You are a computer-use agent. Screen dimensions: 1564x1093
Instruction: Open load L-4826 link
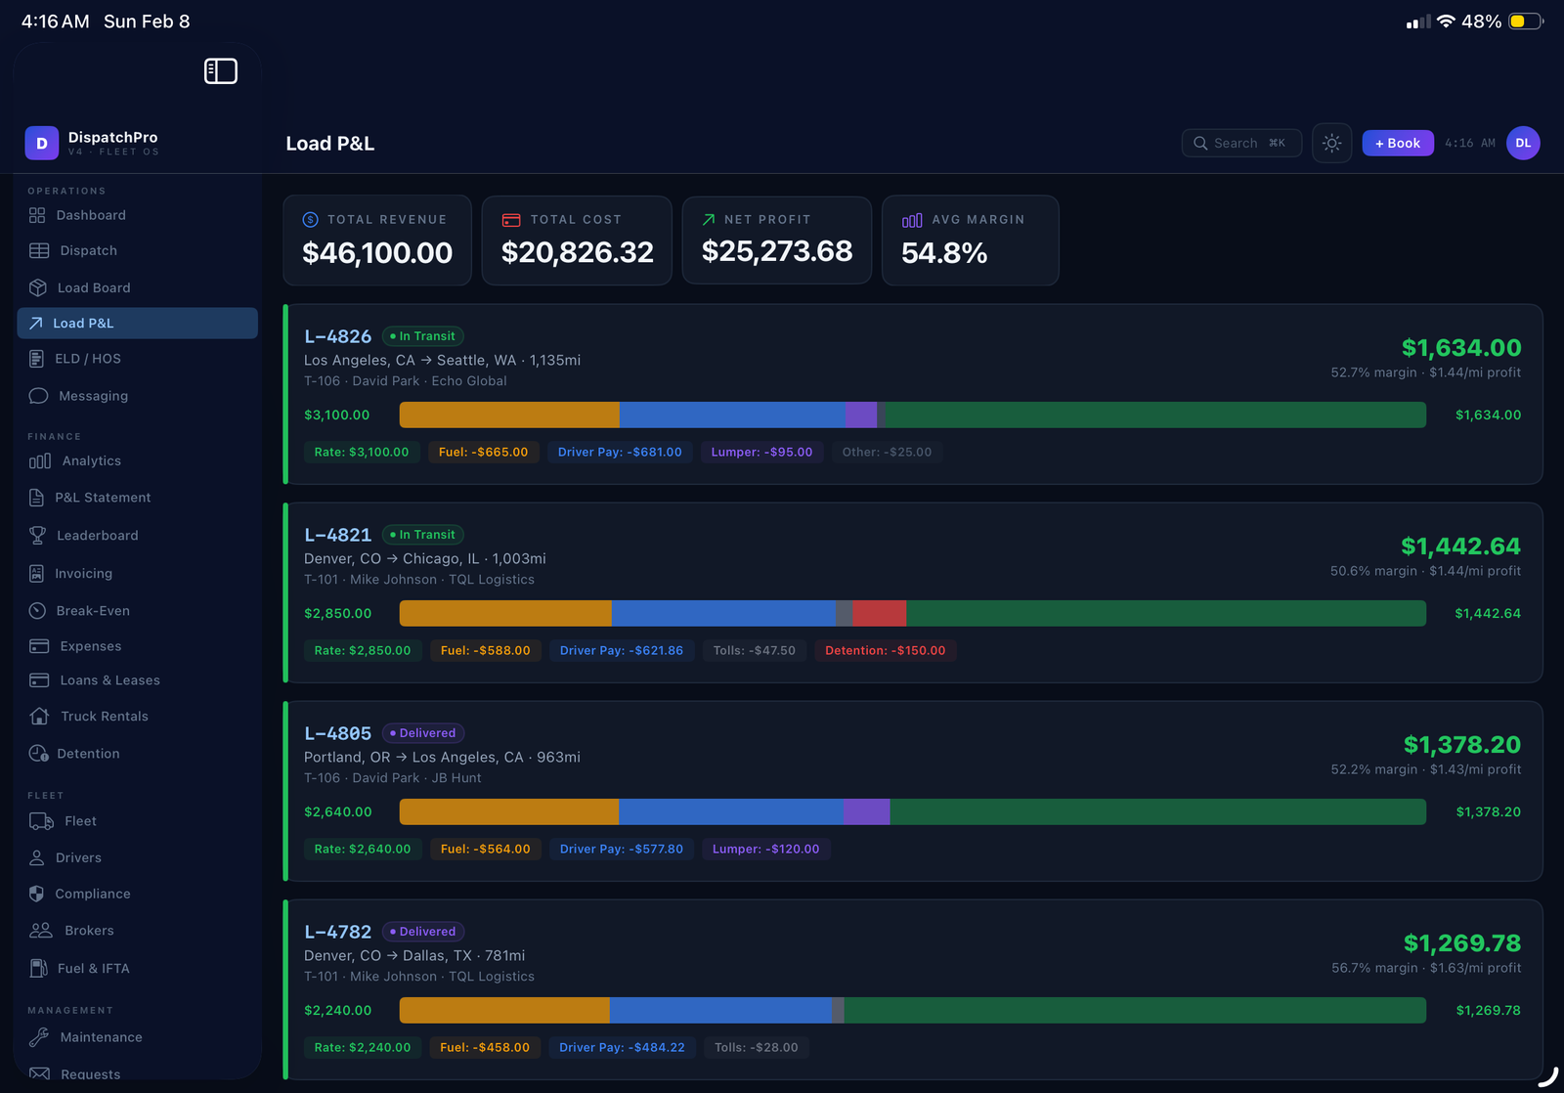click(337, 336)
